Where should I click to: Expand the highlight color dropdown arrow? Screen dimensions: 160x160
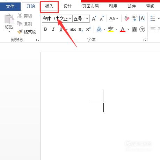(x=116, y=29)
